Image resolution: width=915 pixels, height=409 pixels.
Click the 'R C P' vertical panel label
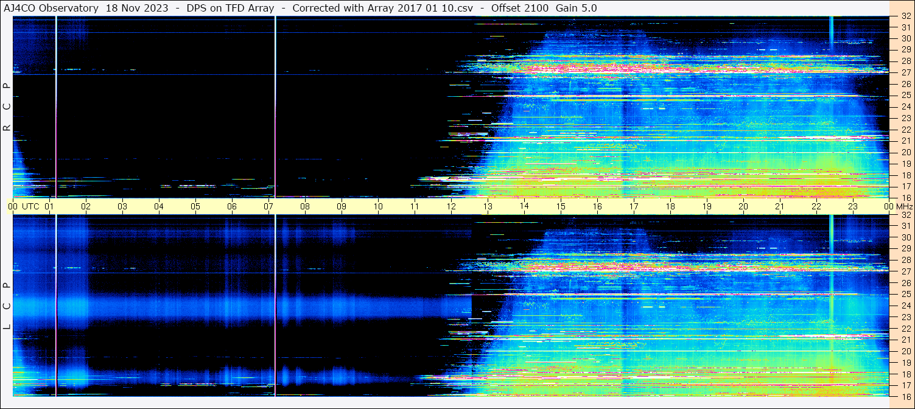(x=7, y=107)
